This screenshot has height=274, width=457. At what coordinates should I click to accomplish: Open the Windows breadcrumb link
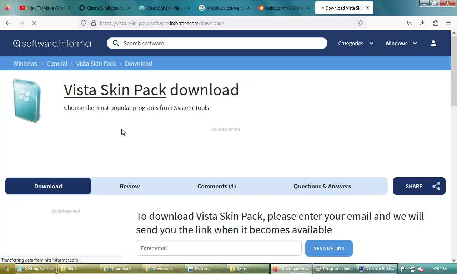click(25, 64)
